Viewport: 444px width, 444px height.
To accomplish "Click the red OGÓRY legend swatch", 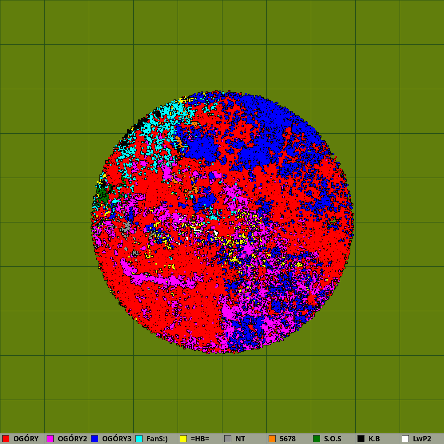I will point(6,439).
